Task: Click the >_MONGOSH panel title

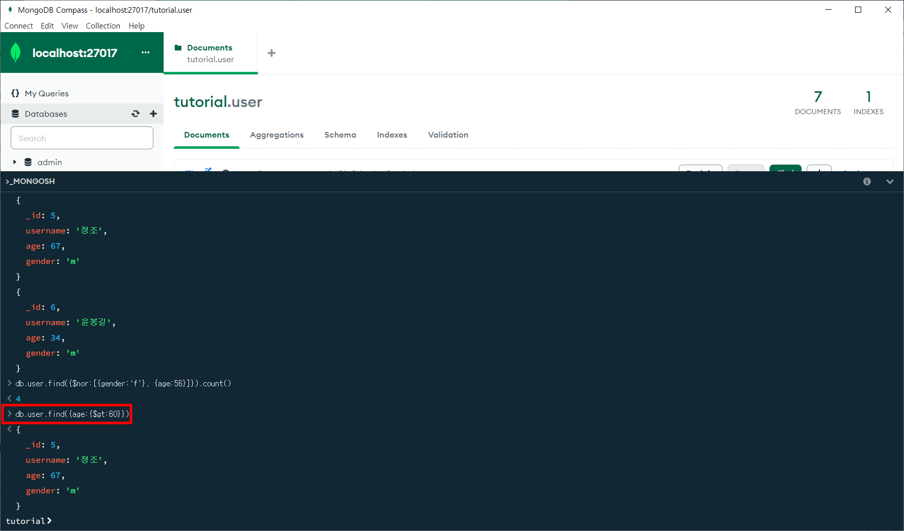Action: click(30, 181)
